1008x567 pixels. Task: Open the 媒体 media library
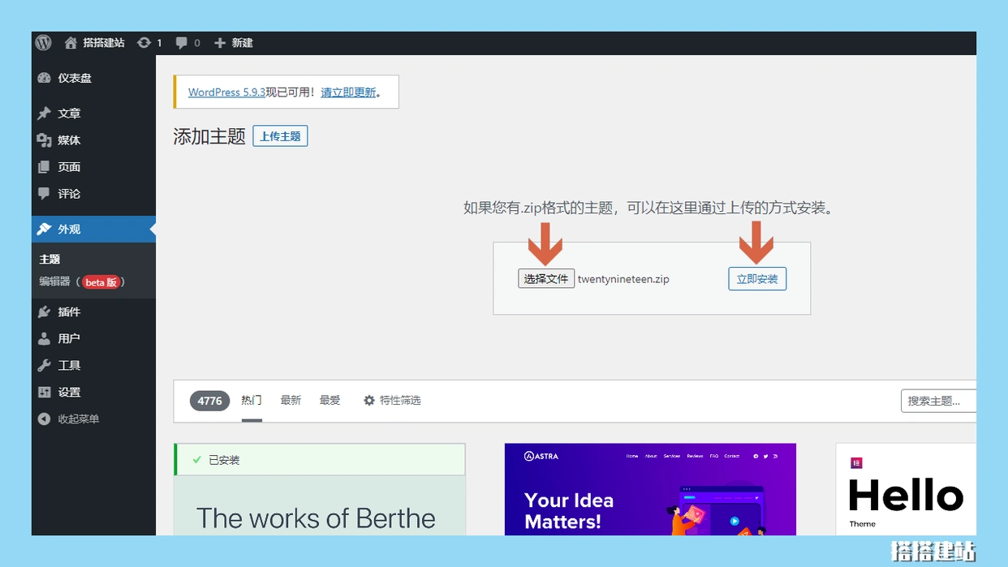tap(69, 140)
